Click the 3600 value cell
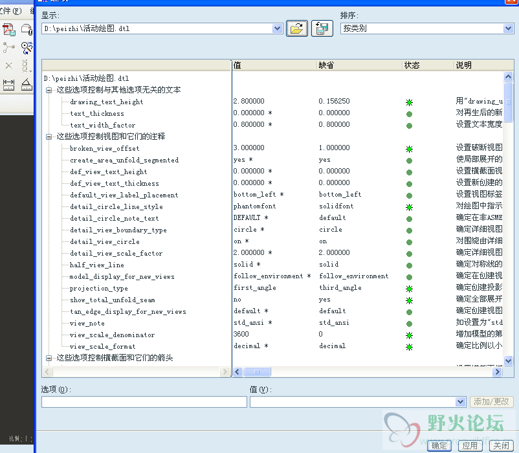 pyautogui.click(x=241, y=334)
